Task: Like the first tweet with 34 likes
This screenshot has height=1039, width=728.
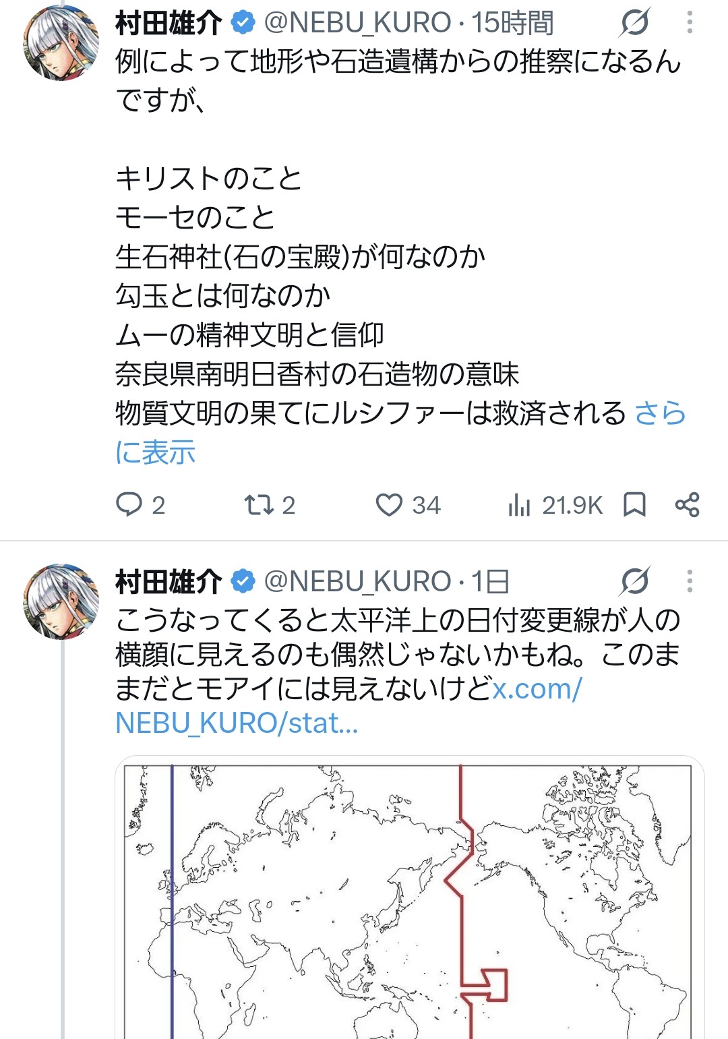Action: [x=389, y=504]
